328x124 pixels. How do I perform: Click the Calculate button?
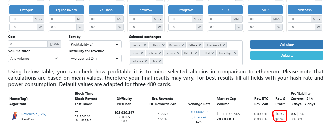click(287, 45)
